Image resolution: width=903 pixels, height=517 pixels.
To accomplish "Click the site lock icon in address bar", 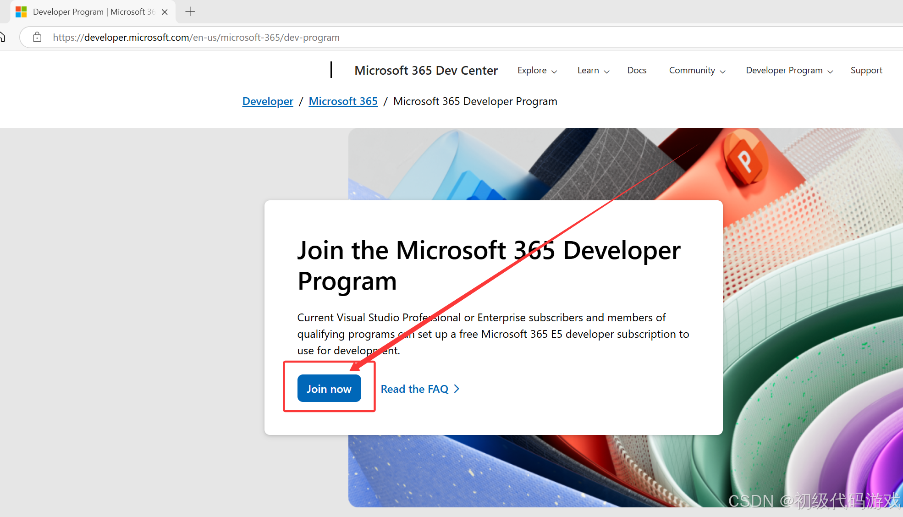I will click(37, 37).
